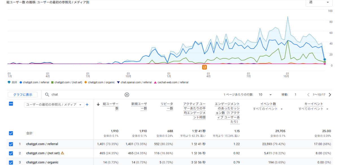Click the search box containing "chat"

click(x=85, y=95)
